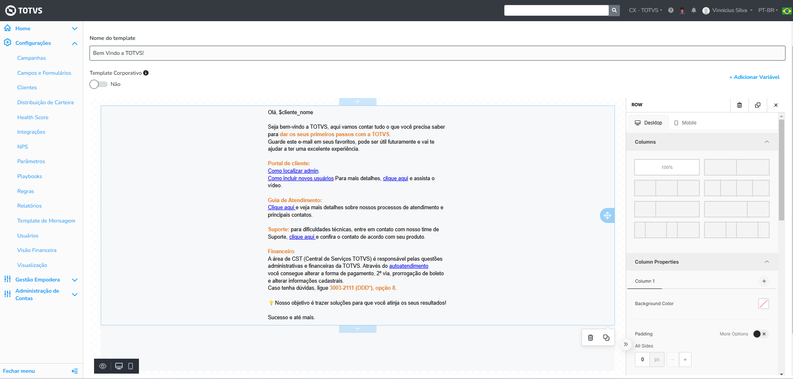Image resolution: width=793 pixels, height=379 pixels.
Task: Click the eye preview icon in the bottom toolbar
Action: (x=103, y=366)
